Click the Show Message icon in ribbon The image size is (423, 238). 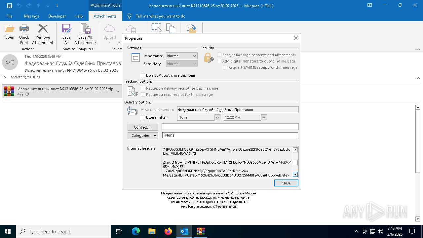point(191,28)
